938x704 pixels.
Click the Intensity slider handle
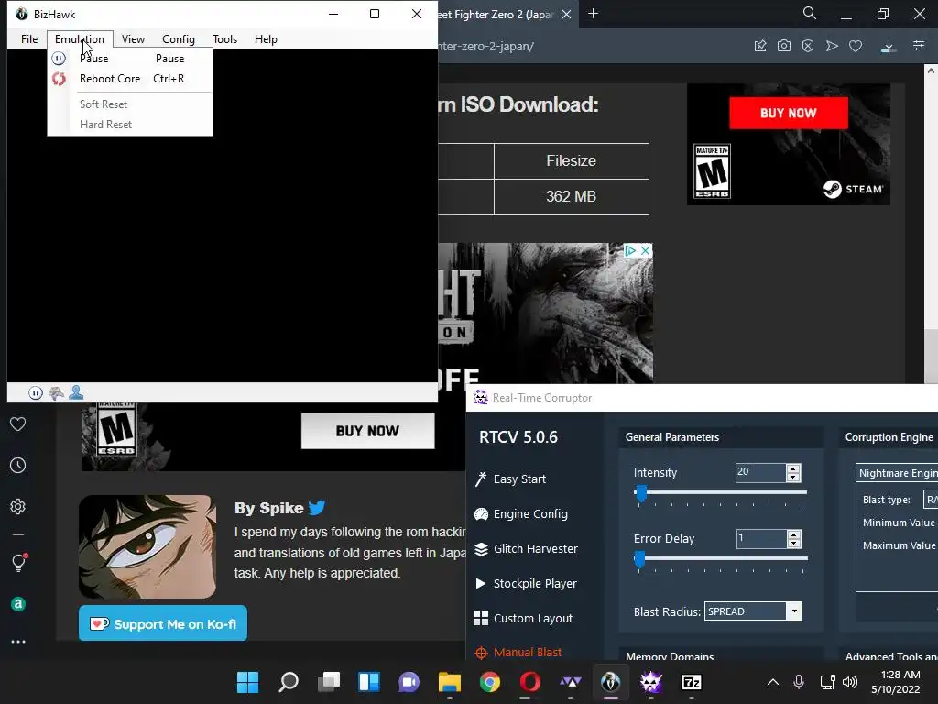[x=640, y=493]
